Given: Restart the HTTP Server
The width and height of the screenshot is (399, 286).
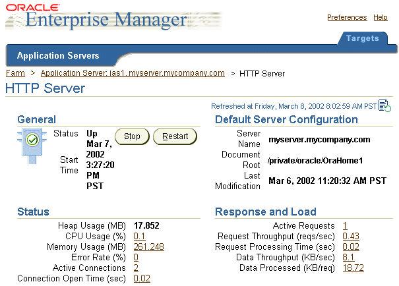Looking at the screenshot, I should (x=175, y=136).
